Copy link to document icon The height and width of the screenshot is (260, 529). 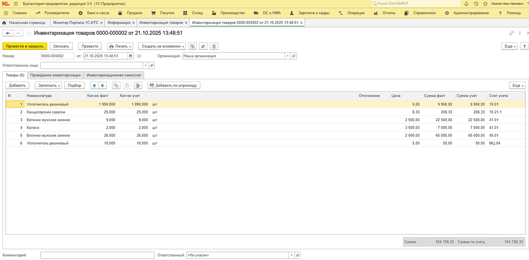(511, 33)
